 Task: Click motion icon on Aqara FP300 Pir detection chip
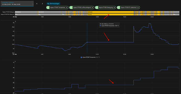tap(119, 8)
